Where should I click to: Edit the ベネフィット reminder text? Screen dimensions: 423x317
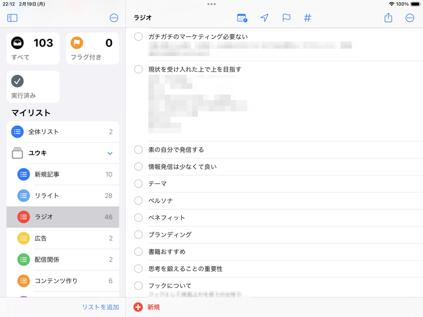click(x=167, y=218)
